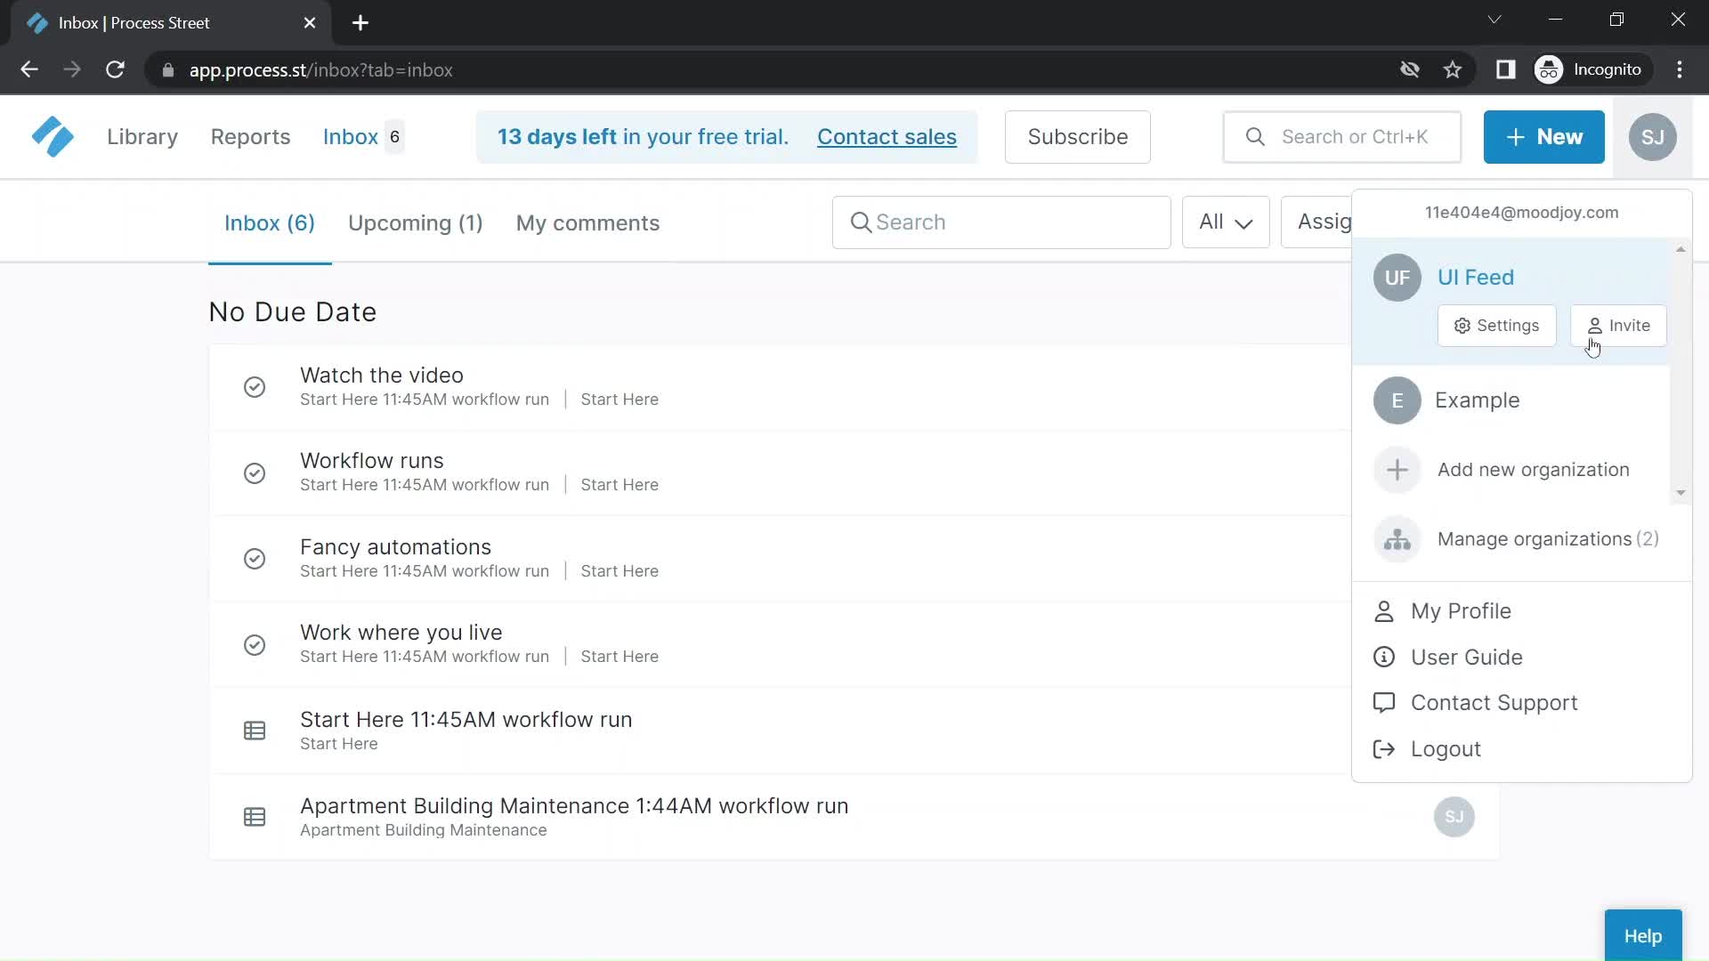Toggle checkbox for Fancy automations task

coord(255,559)
